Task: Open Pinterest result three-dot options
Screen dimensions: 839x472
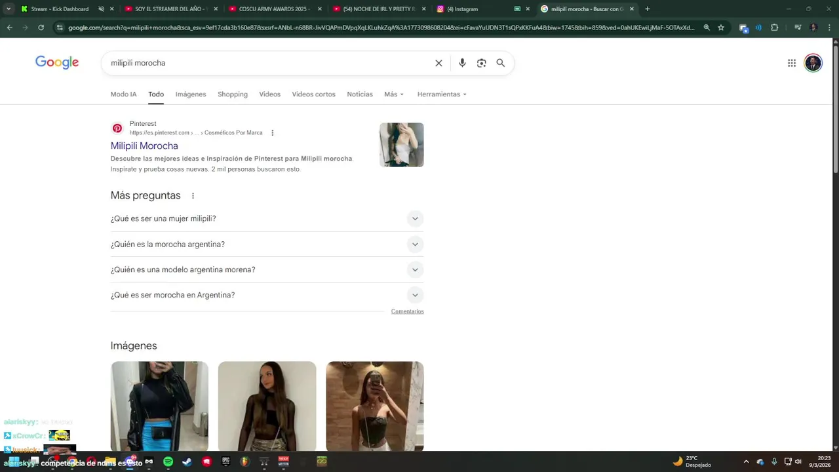Action: point(273,133)
